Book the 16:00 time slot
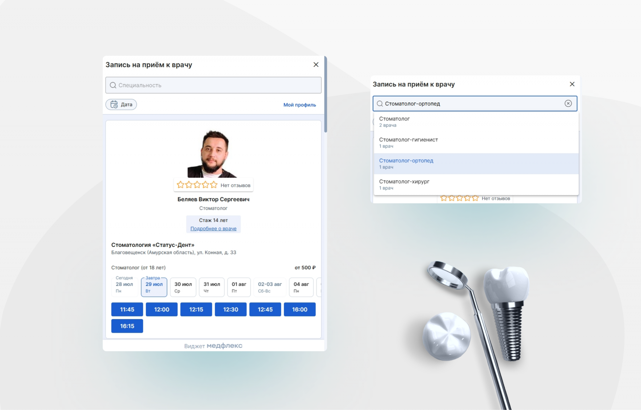The width and height of the screenshot is (641, 410). click(299, 310)
